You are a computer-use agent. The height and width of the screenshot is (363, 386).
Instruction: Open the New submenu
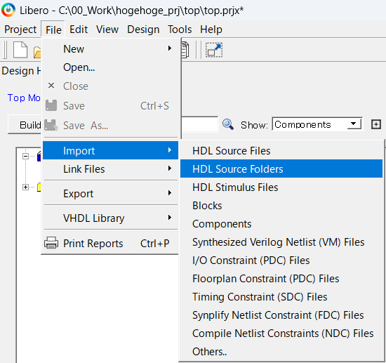(x=110, y=48)
